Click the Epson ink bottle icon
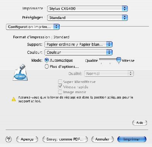Viewport: 152px width, 147px height. coord(20,72)
